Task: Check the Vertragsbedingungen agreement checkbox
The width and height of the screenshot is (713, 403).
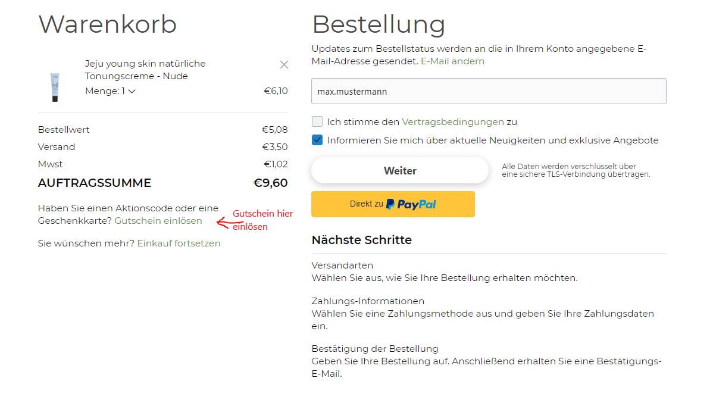Action: (x=317, y=121)
